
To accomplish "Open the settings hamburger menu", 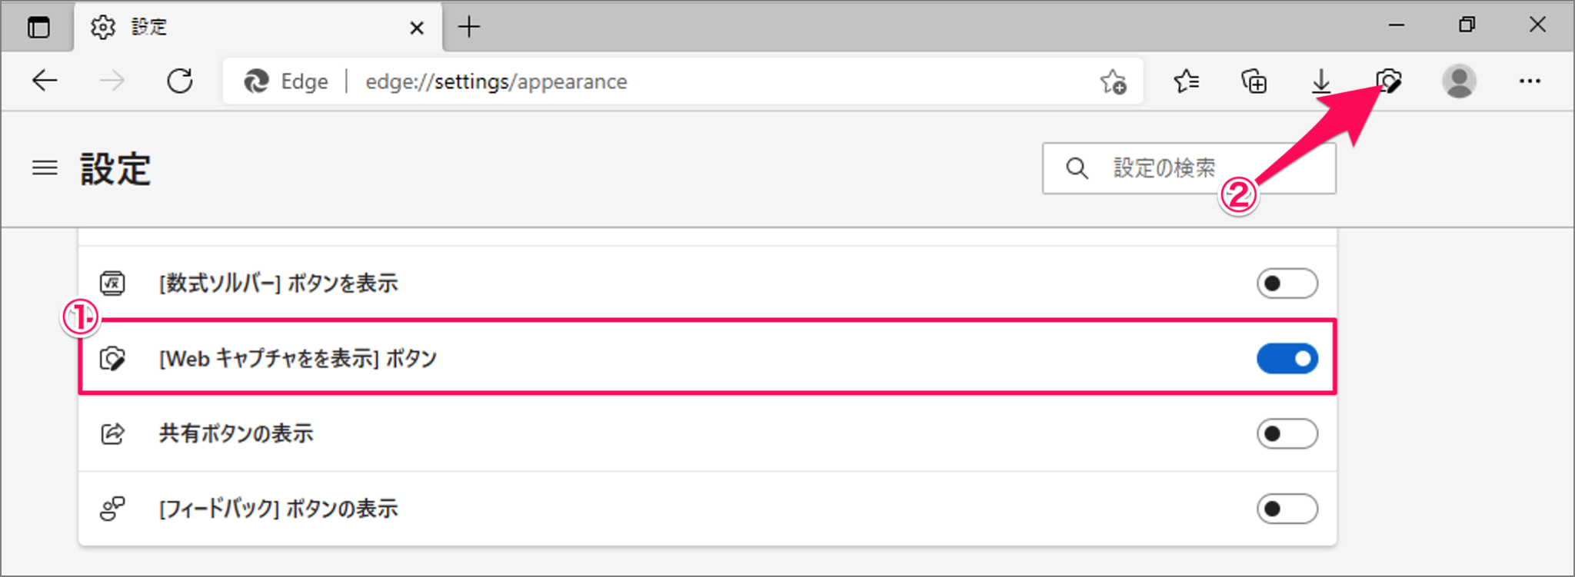I will coord(45,167).
